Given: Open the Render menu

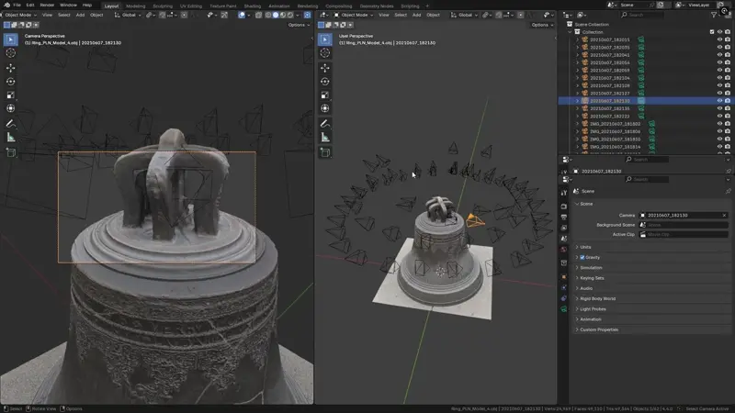Looking at the screenshot, I should pyautogui.click(x=47, y=5).
